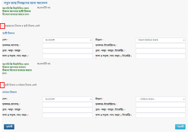The image size is (188, 132).
Task: Expand বিভাগ '---নির্বাচন করুন---' dropdown in বর্তমান ঠিকানা
Action: click(x=161, y=99)
